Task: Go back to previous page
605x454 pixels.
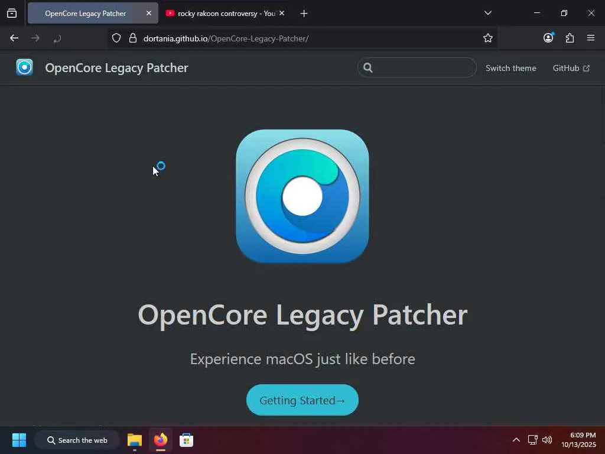Action: [14, 38]
